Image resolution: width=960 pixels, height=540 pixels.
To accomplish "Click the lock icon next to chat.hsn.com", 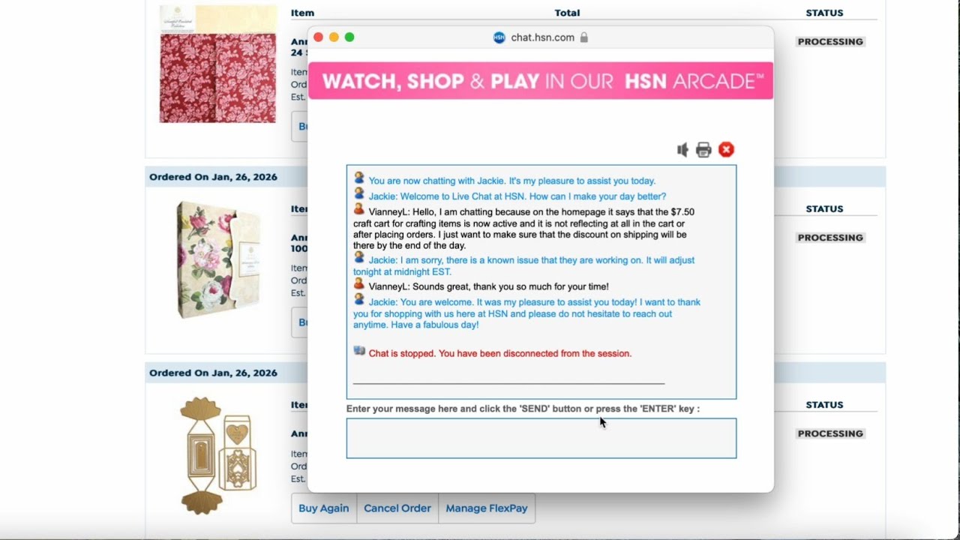I will click(x=584, y=37).
